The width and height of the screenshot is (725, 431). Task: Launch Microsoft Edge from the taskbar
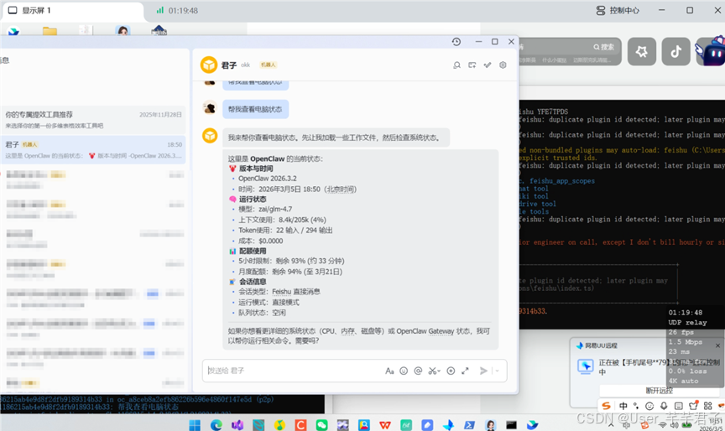point(216,424)
